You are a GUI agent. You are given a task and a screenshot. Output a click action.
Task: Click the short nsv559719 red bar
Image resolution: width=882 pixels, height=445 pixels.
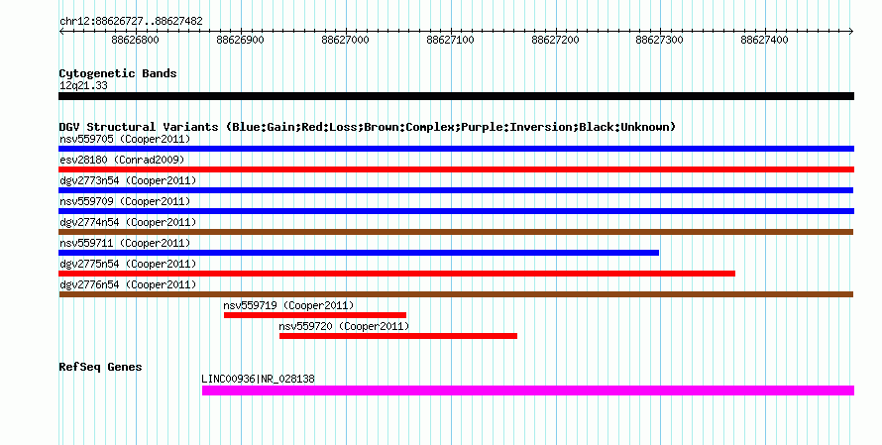(315, 315)
